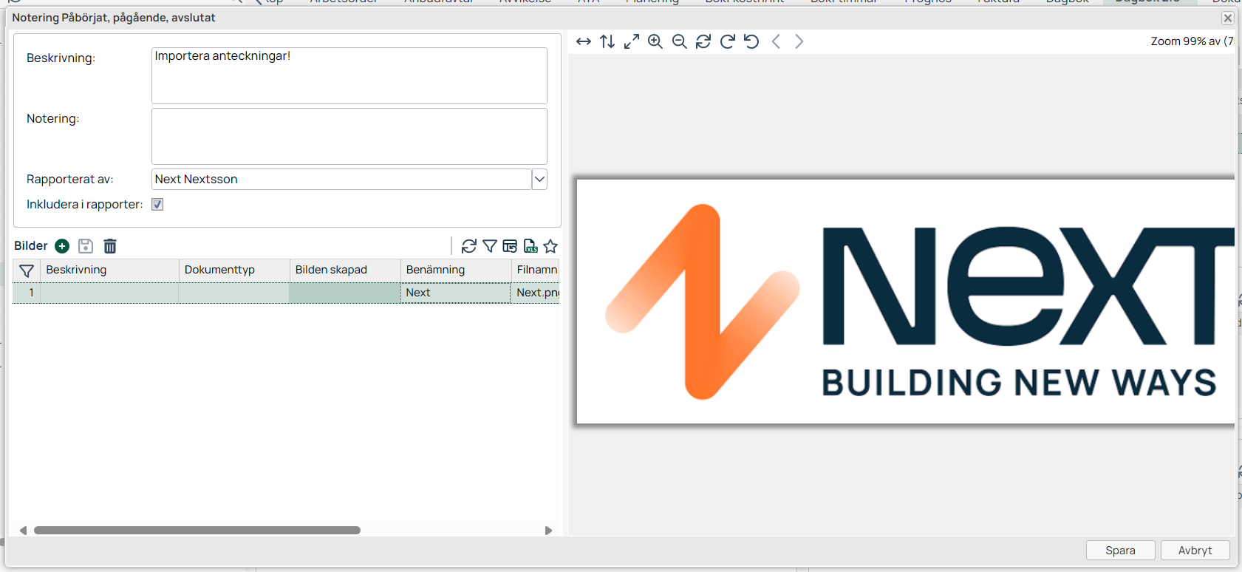
Task: Click the filter funnel in the table header corner
Action: pos(27,270)
